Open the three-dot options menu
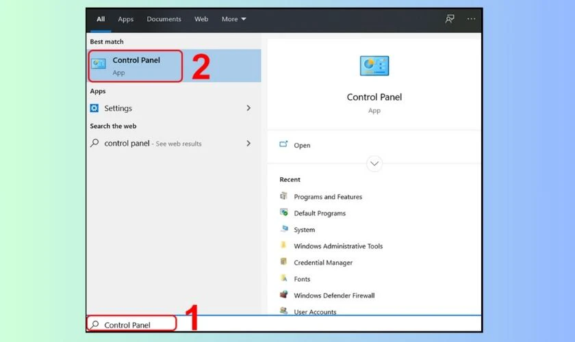This screenshot has width=575, height=342. 471,19
